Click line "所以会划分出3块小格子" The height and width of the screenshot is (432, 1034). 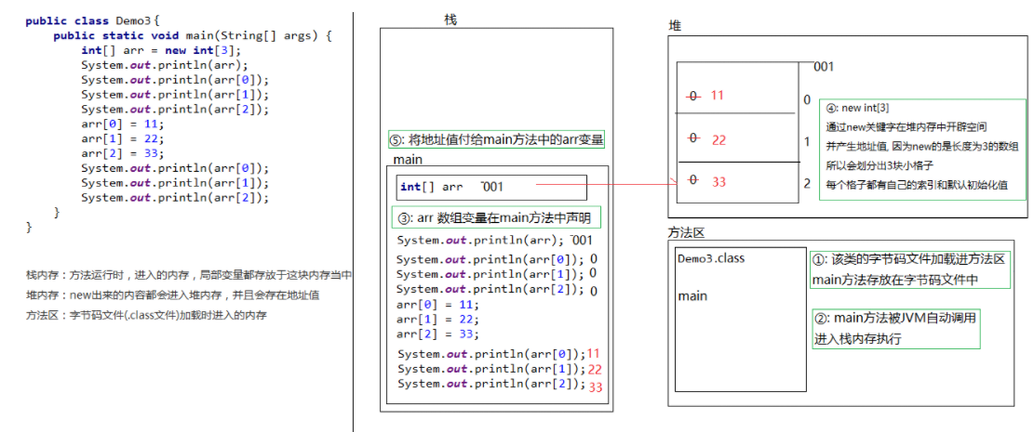[880, 166]
